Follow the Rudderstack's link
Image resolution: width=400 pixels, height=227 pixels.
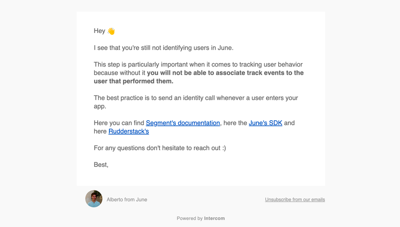click(x=128, y=132)
